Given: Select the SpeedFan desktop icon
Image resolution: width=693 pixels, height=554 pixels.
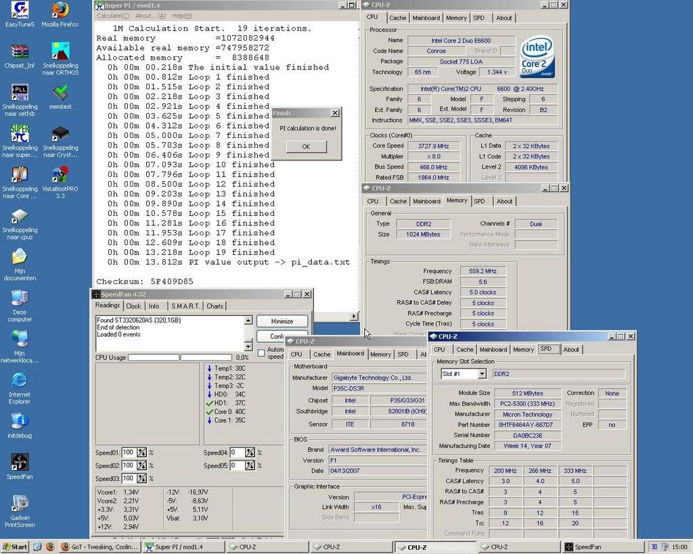Looking at the screenshot, I should [x=20, y=467].
